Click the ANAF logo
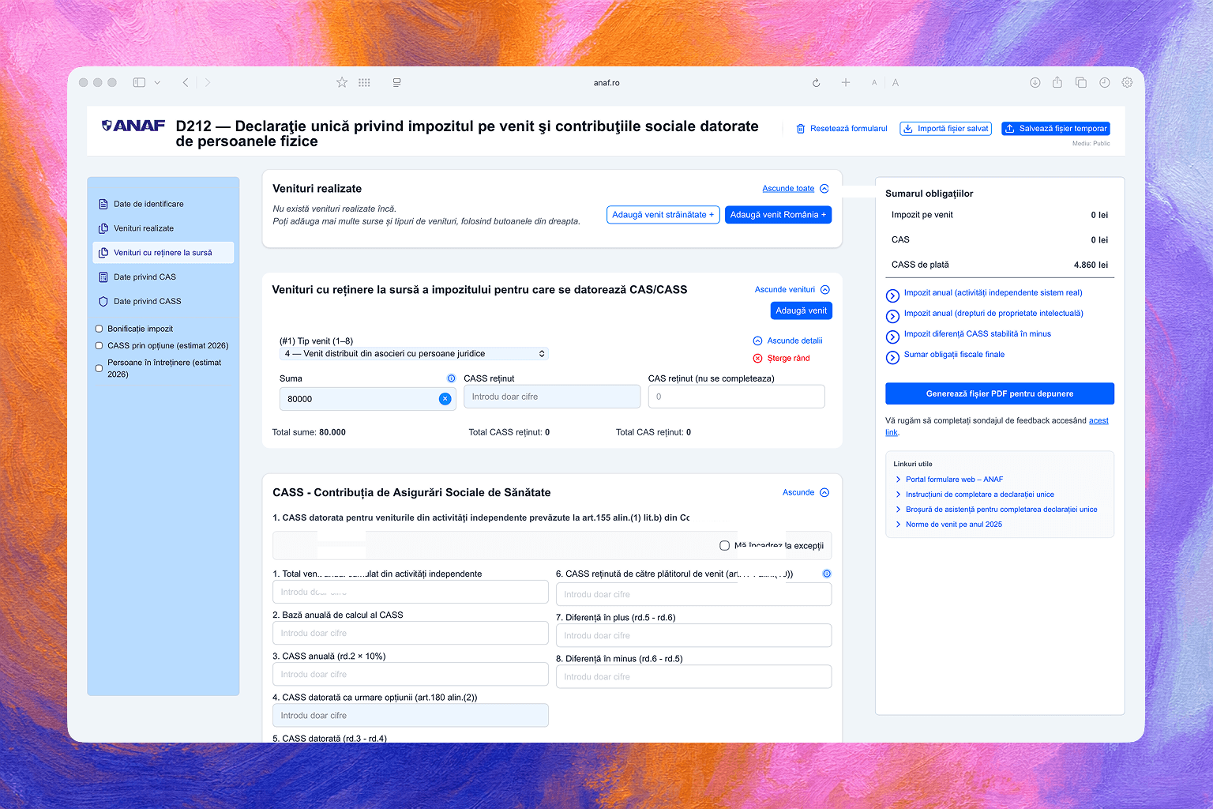The image size is (1213, 809). pyautogui.click(x=133, y=125)
